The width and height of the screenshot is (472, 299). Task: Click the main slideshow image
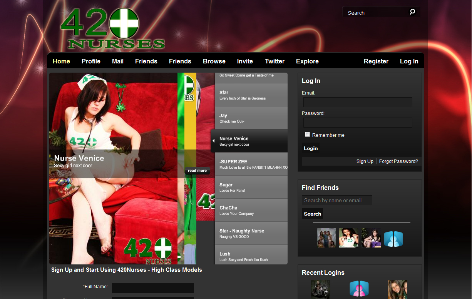pyautogui.click(x=113, y=168)
